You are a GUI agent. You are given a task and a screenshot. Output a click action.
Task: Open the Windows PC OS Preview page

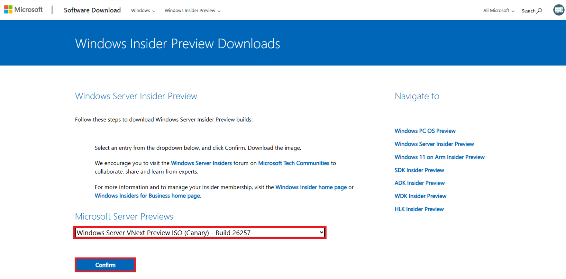point(424,131)
